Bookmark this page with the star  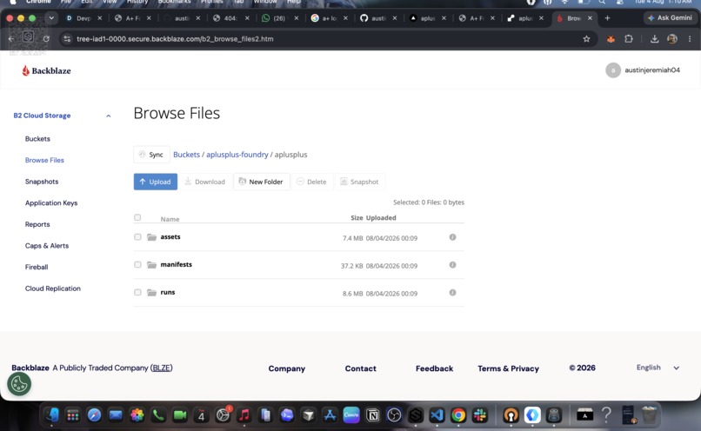pyautogui.click(x=586, y=39)
